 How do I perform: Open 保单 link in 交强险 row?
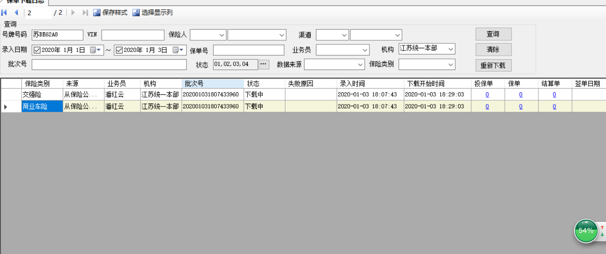coord(521,94)
